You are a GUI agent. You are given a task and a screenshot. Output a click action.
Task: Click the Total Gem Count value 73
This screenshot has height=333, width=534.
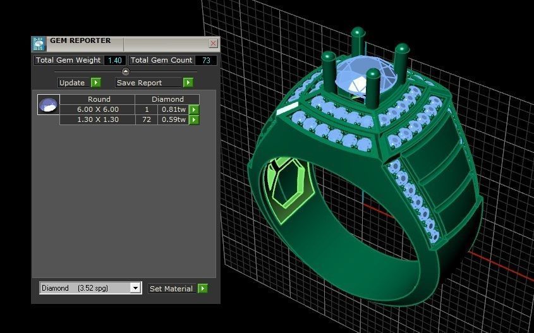pos(206,60)
